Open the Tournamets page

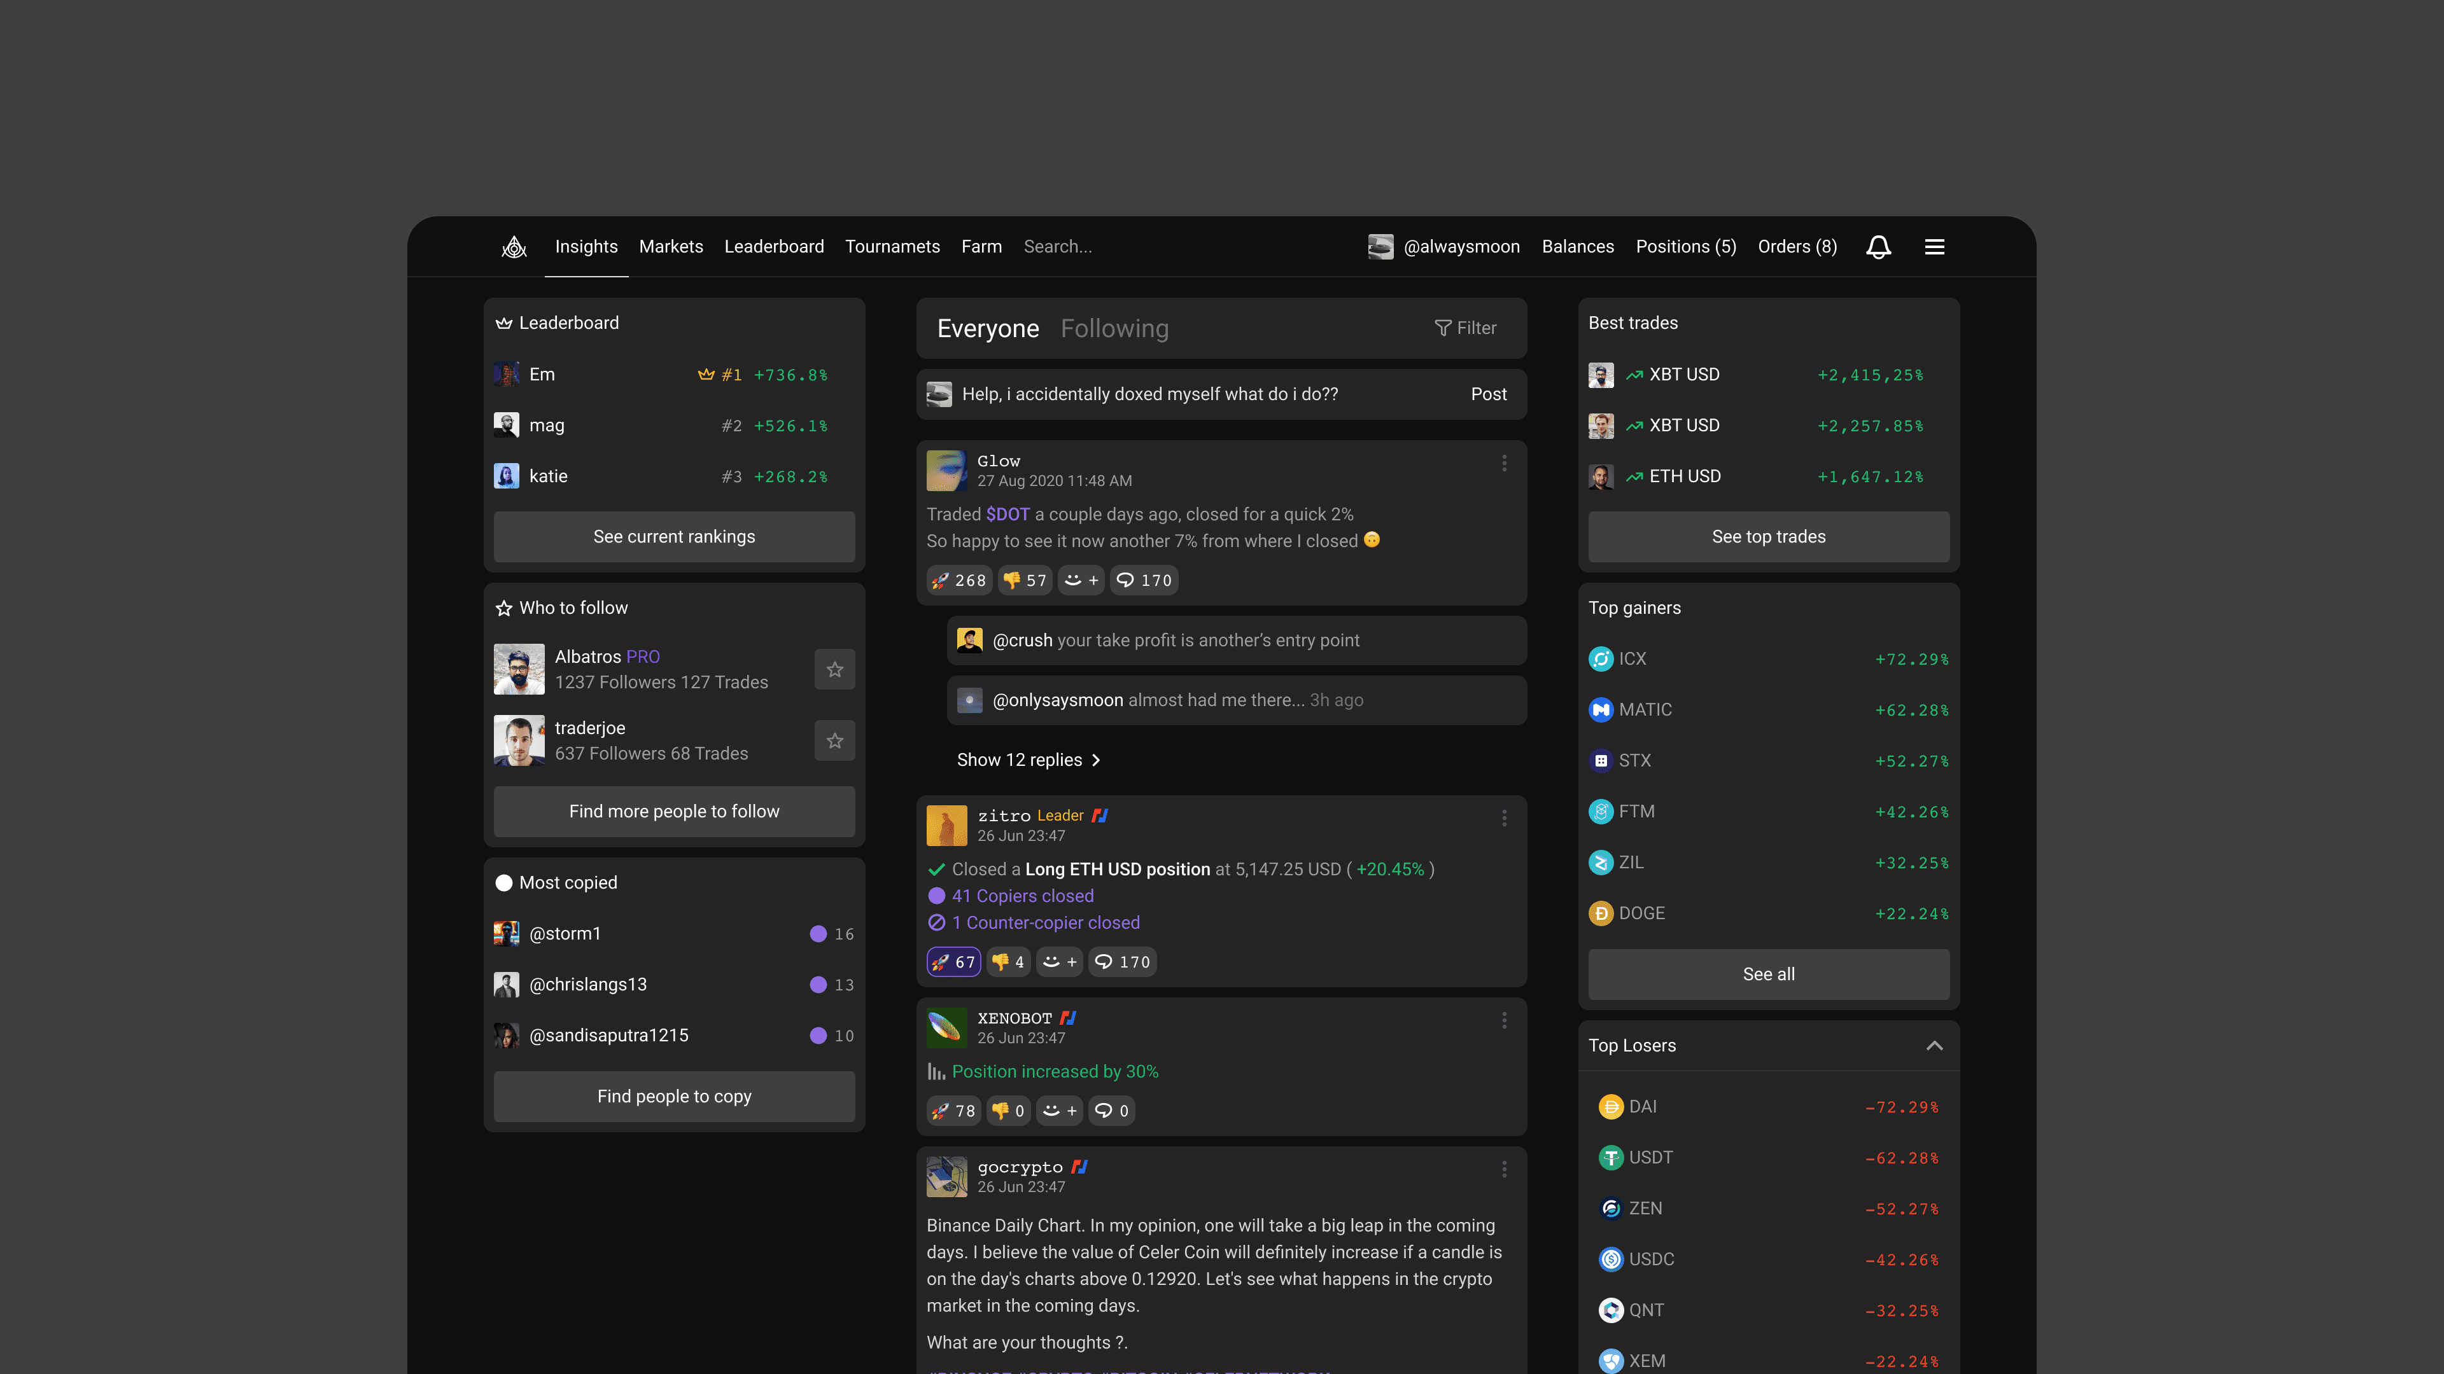point(893,247)
